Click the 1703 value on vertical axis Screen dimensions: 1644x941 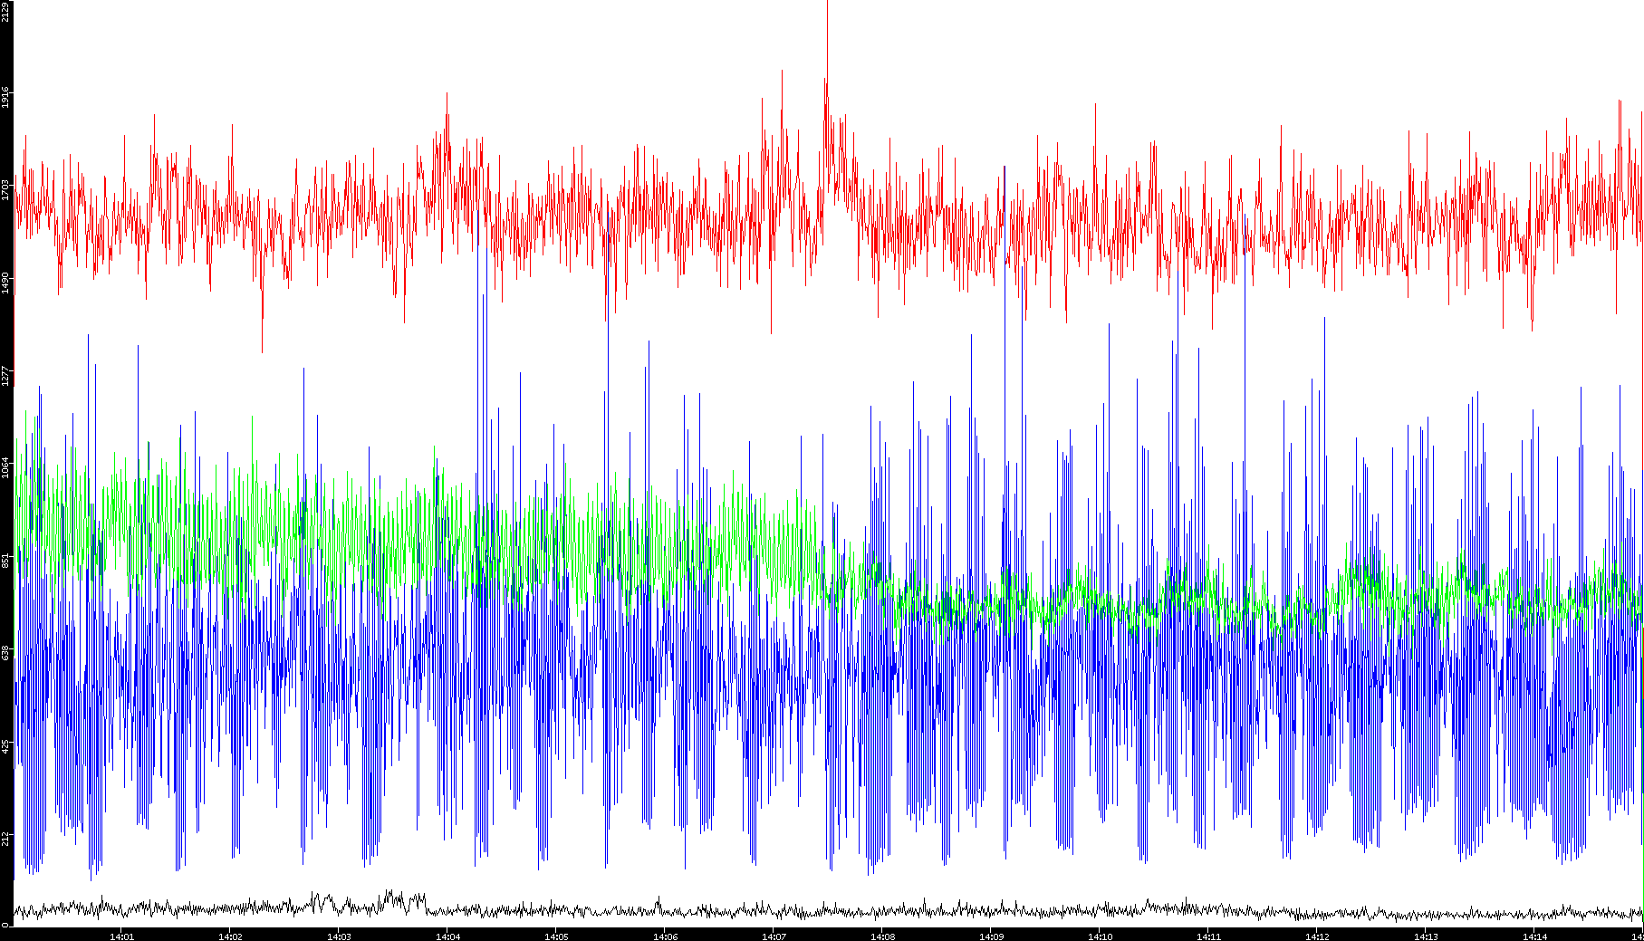pos(5,189)
